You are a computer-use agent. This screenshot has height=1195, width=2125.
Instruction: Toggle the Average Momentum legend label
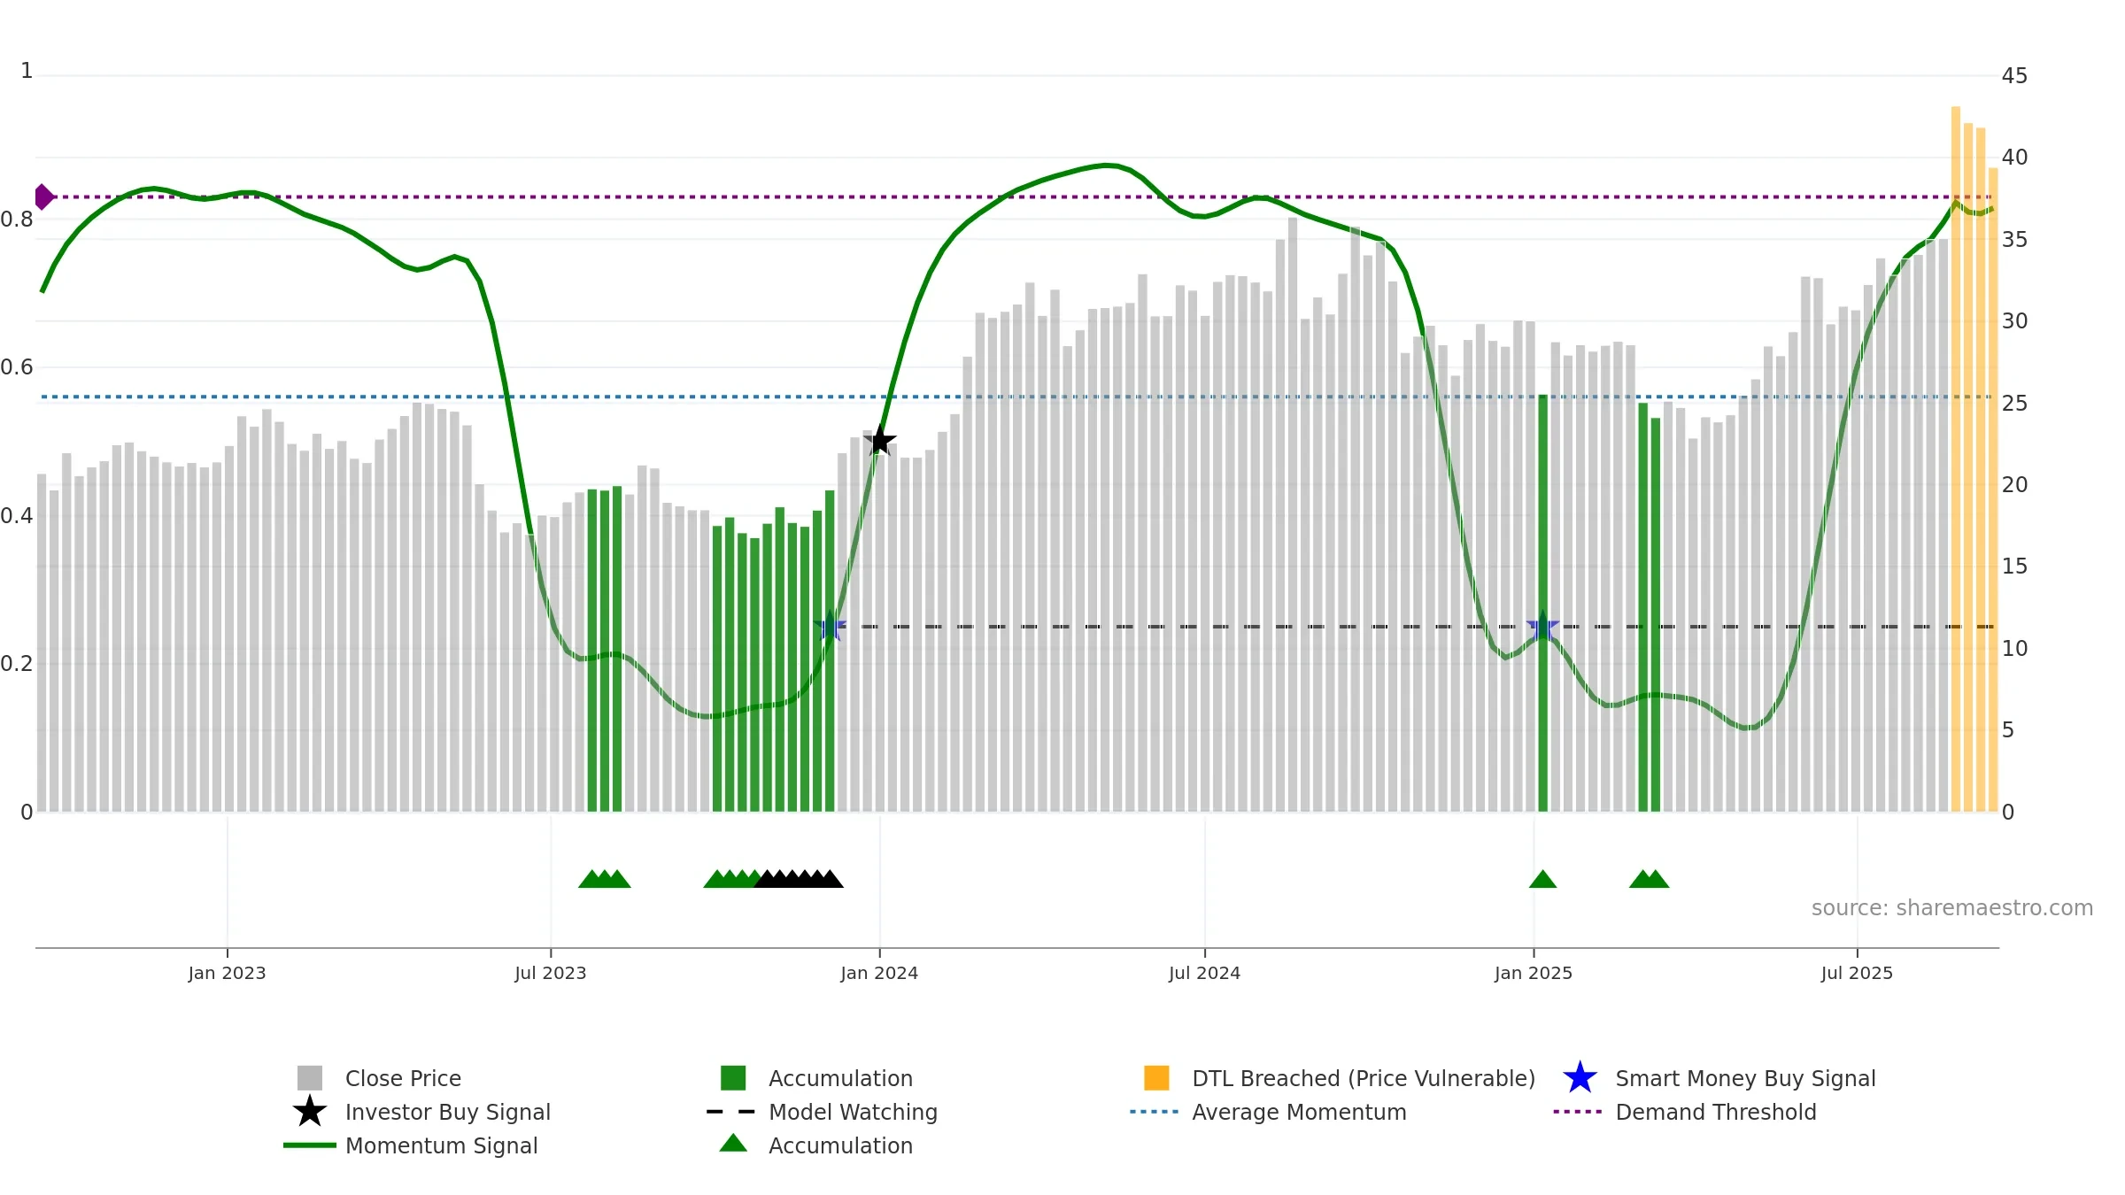[1299, 1112]
